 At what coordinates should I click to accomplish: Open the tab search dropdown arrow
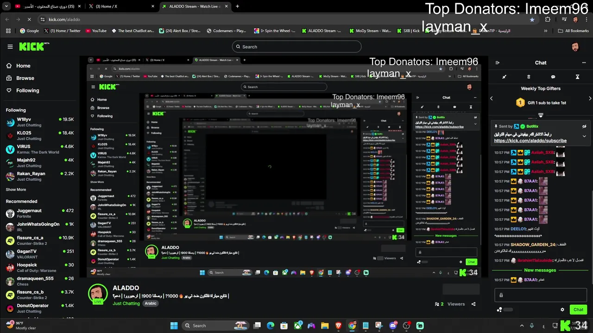[x=6, y=6]
